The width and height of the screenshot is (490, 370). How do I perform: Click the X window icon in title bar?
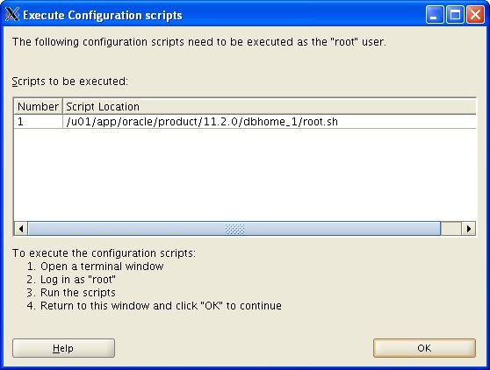tap(12, 15)
